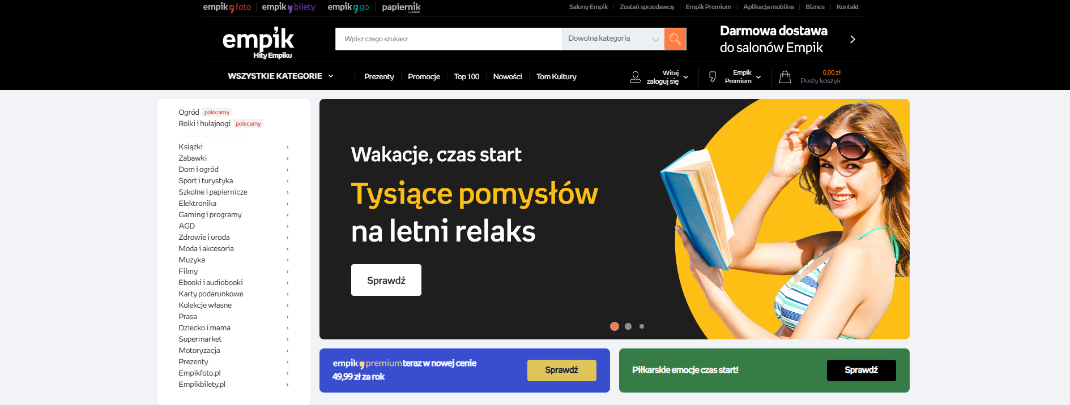Click the Empik Premium badge icon

713,77
